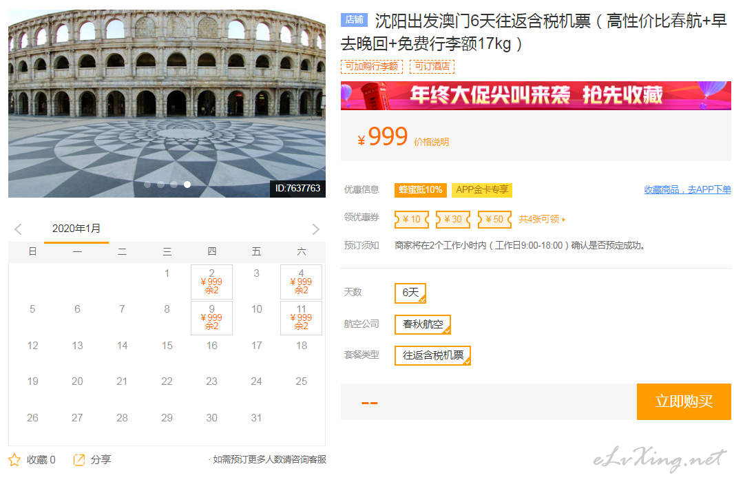
Task: Select 春秋航空 airline option
Action: [423, 324]
